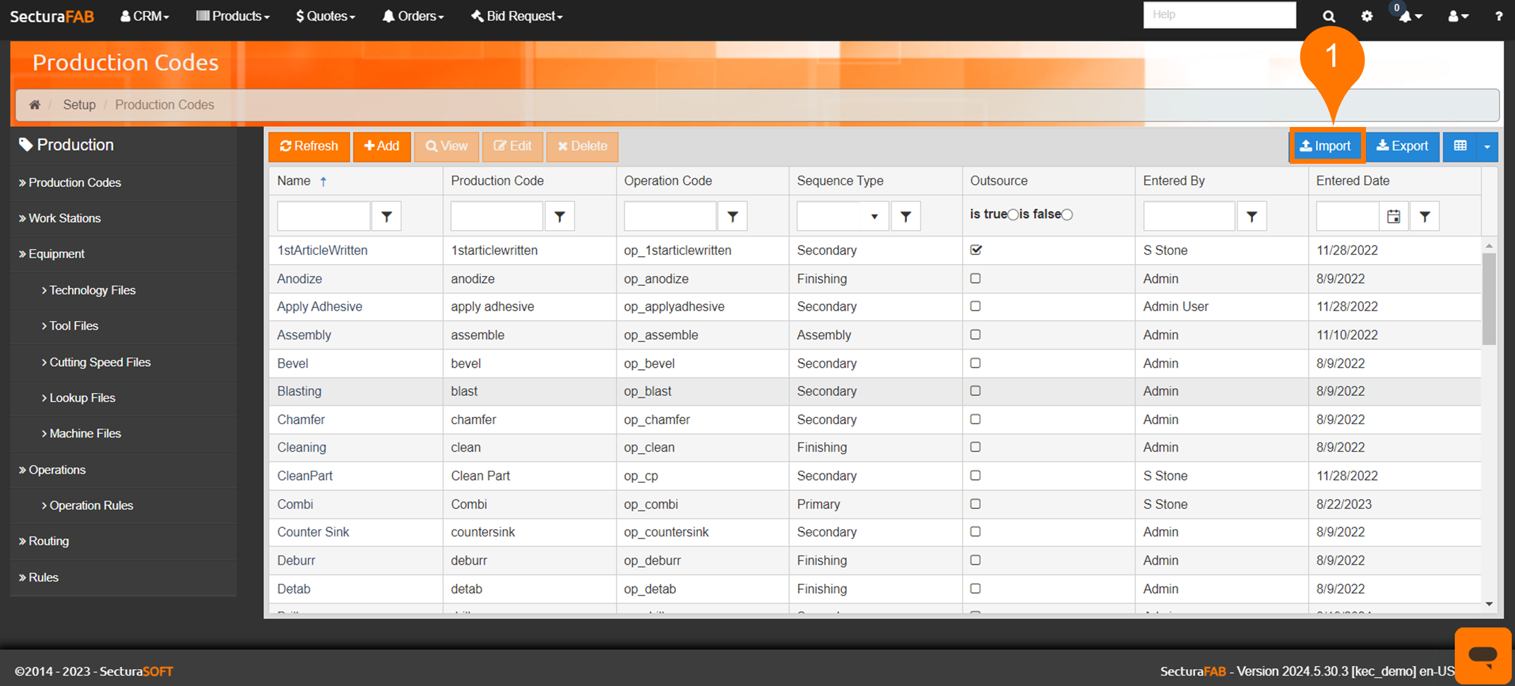Click the filter icon for Name column

[386, 217]
